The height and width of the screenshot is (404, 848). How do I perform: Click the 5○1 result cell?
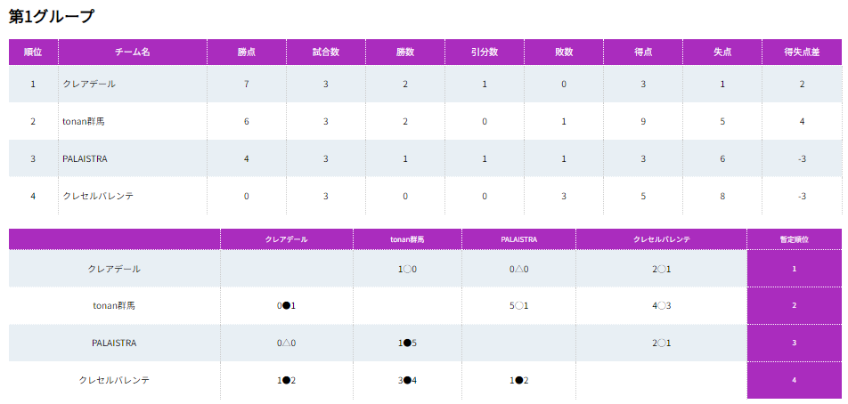coord(518,306)
